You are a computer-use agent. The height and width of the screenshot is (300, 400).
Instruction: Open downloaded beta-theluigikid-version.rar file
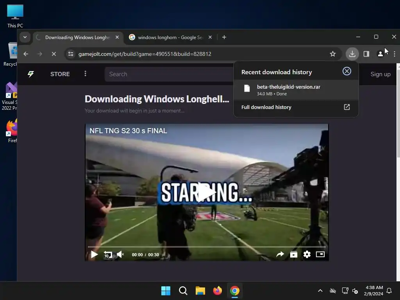pos(296,90)
